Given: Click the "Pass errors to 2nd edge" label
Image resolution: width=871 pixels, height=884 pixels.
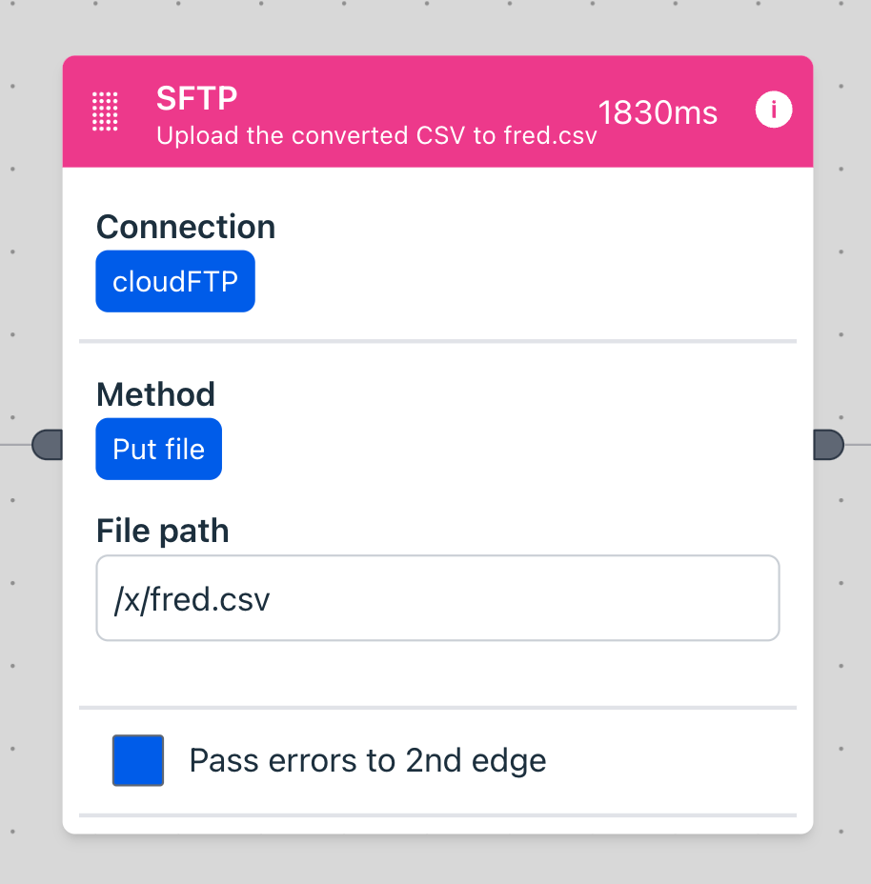Looking at the screenshot, I should pyautogui.click(x=368, y=761).
